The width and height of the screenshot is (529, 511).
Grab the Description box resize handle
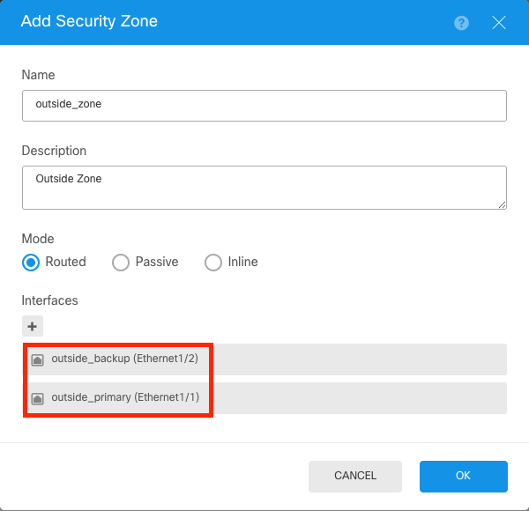pyautogui.click(x=502, y=204)
